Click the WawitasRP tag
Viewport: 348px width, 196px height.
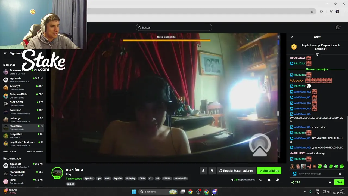point(181,179)
